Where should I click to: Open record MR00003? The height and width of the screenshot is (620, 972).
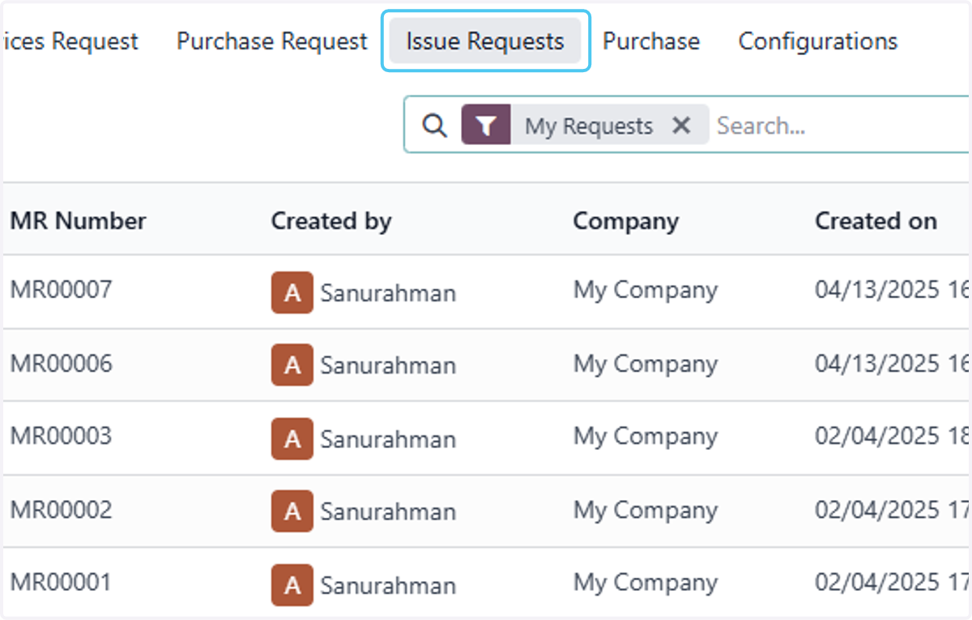click(61, 436)
